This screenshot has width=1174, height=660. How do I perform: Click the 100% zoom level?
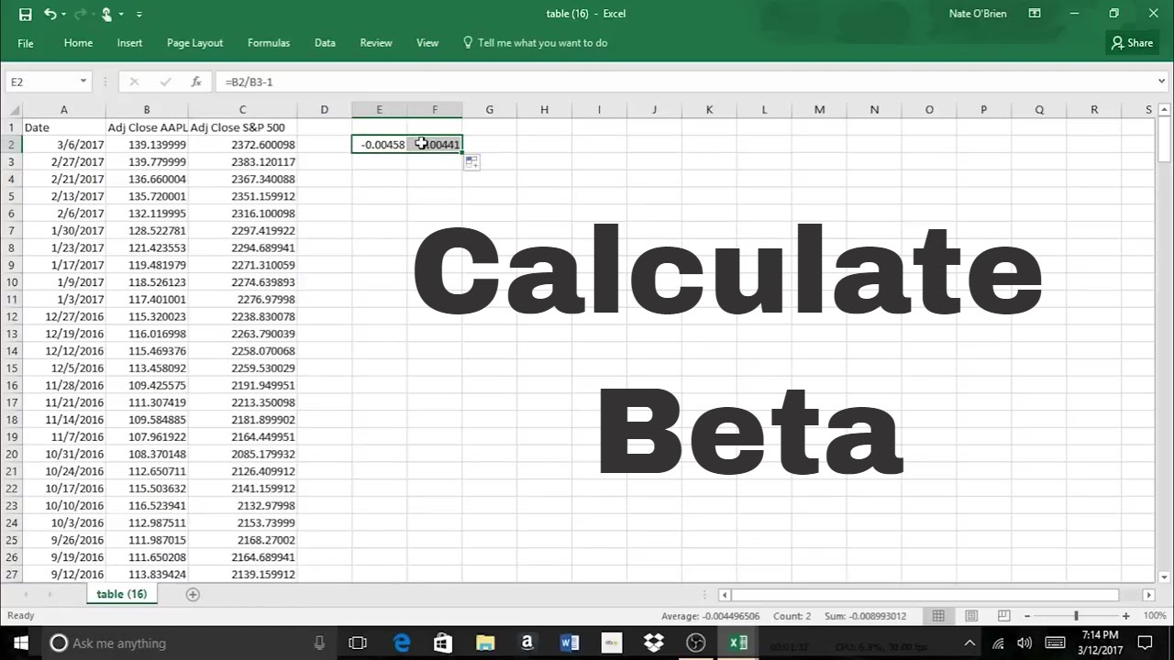pos(1155,616)
